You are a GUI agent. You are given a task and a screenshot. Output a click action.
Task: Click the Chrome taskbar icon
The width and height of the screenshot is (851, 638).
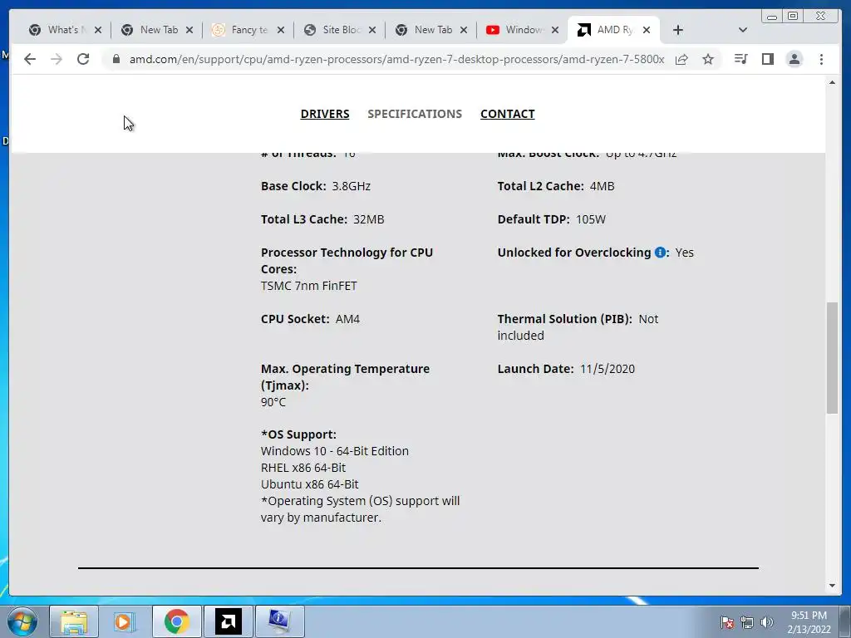pyautogui.click(x=176, y=621)
